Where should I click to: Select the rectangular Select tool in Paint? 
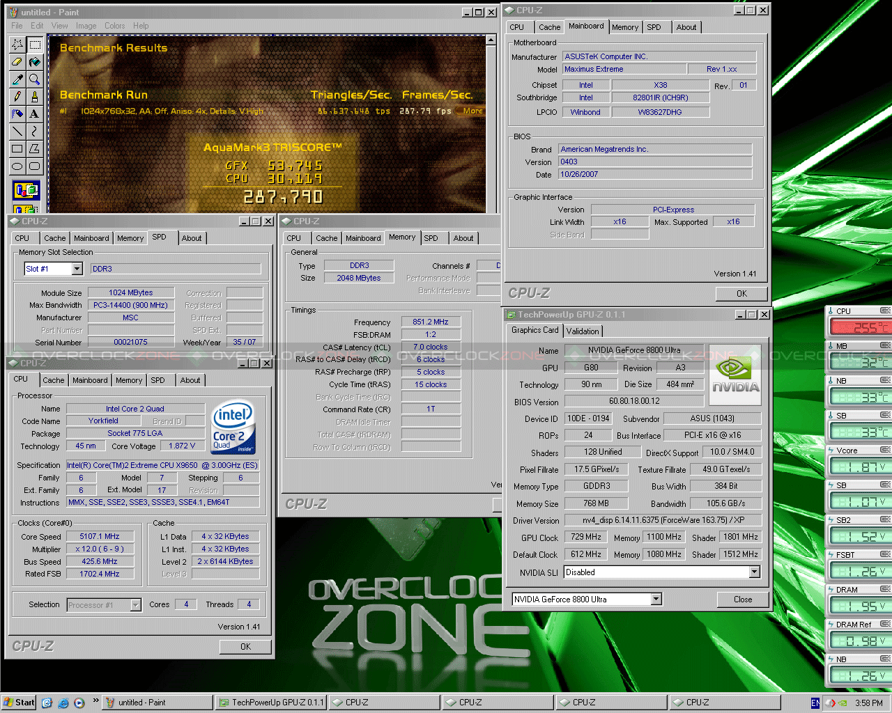point(35,45)
